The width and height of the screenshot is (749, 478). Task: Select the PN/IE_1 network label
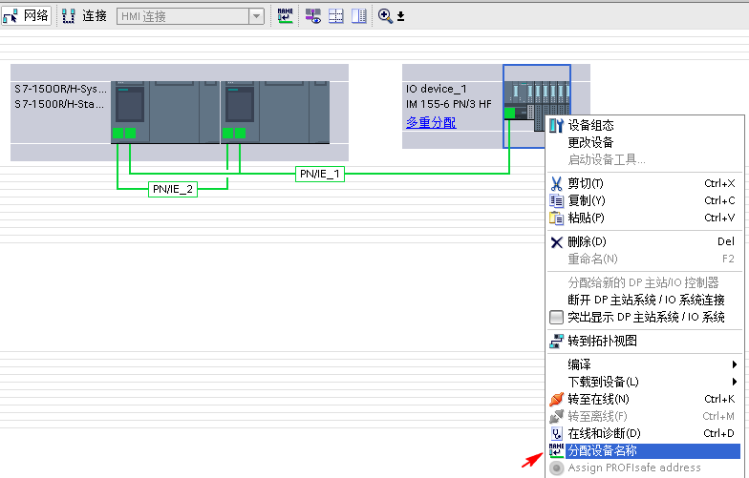pyautogui.click(x=319, y=174)
